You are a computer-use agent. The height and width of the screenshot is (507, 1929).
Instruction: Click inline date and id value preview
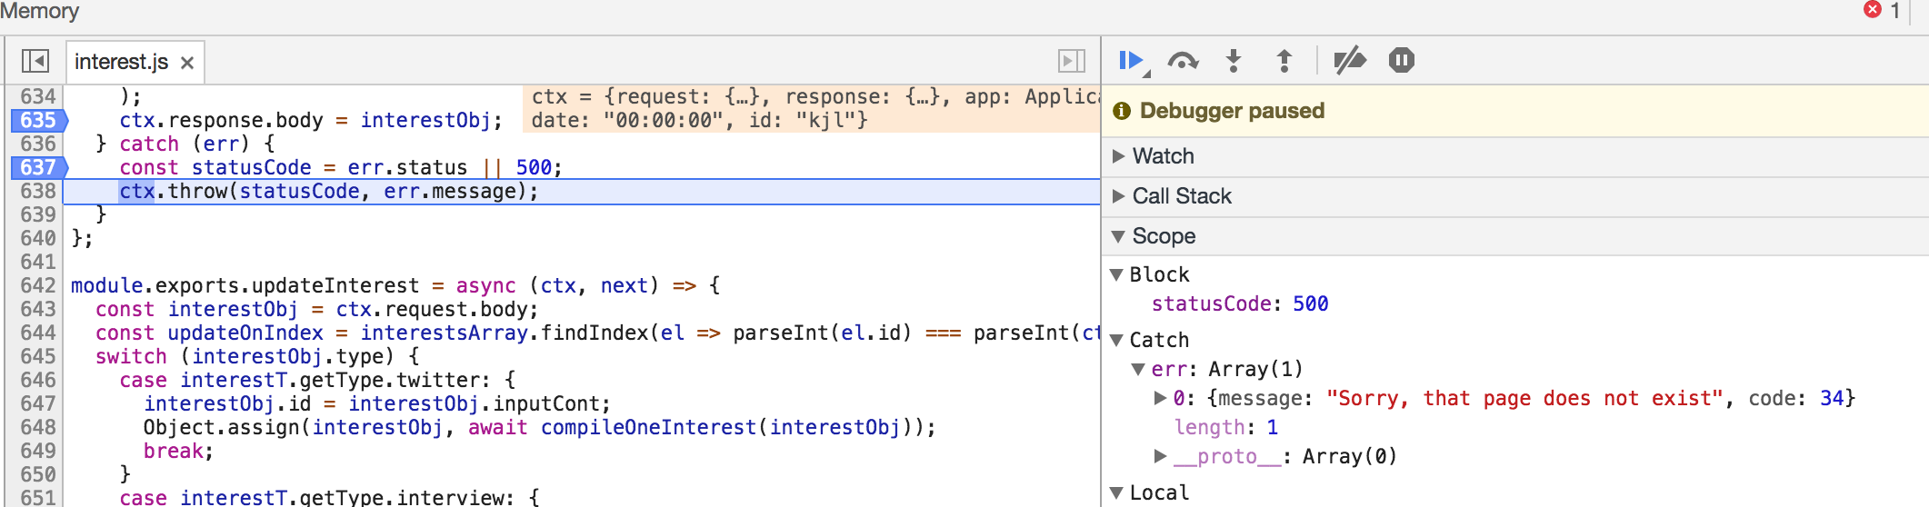[x=699, y=120]
